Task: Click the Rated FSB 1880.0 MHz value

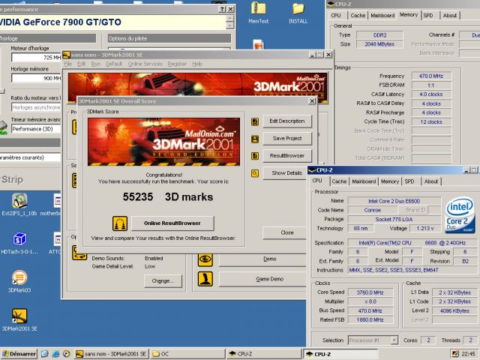Action: point(370,319)
